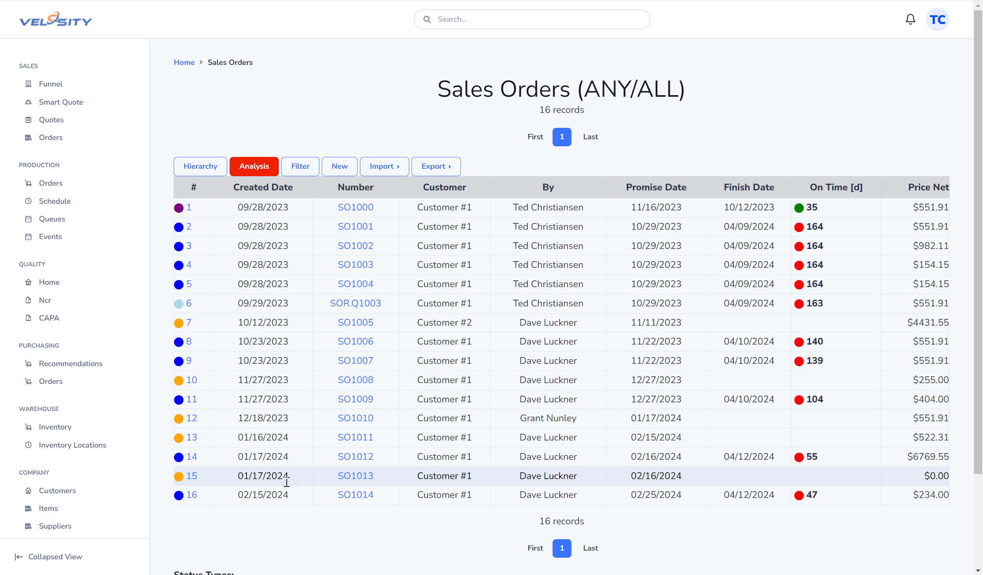Click the Hierarchy button

click(x=200, y=166)
